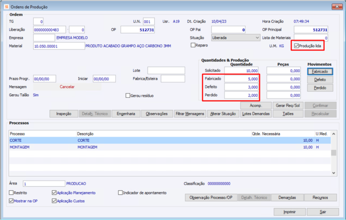Image resolution: width=346 pixels, height=220 pixels.
Task: Click the Material field 10.050.00001
Action: (x=59, y=46)
